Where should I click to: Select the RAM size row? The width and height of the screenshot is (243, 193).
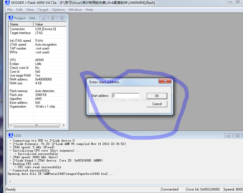coord(37,83)
